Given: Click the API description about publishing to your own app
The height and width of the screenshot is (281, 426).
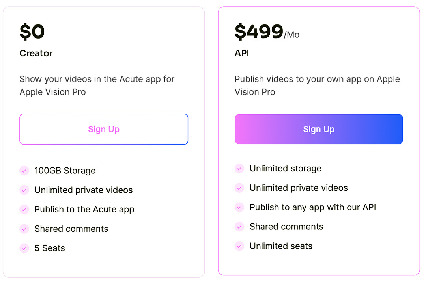Looking at the screenshot, I should click(x=317, y=86).
